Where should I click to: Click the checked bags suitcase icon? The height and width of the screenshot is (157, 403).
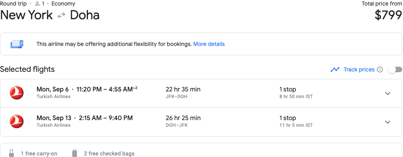[x=75, y=153]
